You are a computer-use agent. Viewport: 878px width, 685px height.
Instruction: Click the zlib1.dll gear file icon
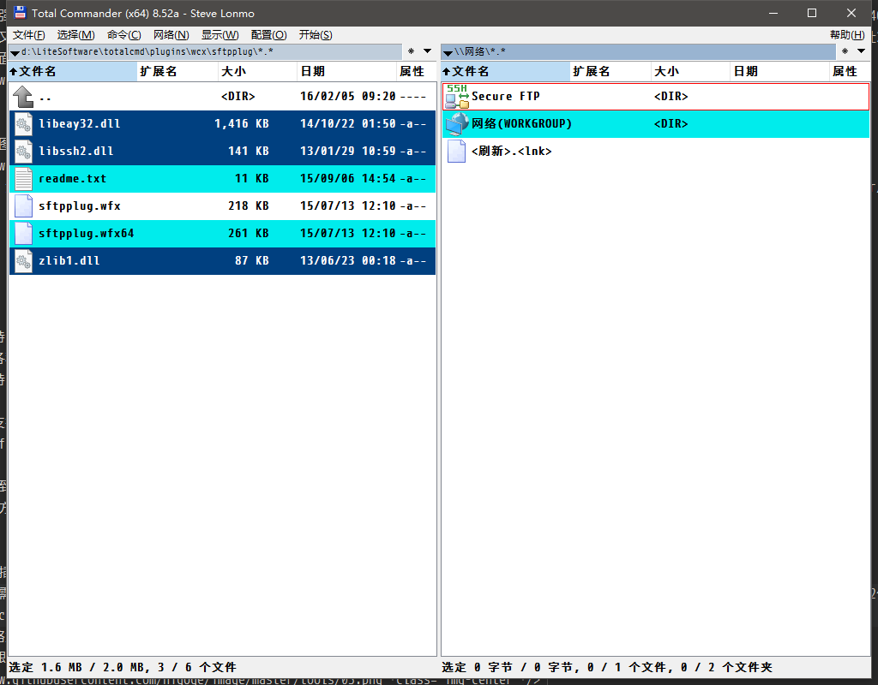tap(23, 260)
